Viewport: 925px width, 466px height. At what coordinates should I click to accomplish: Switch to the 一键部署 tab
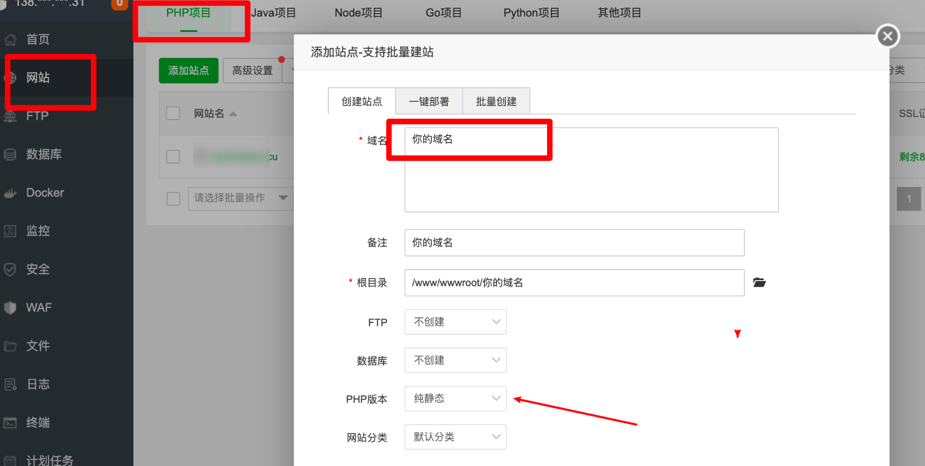pos(429,101)
